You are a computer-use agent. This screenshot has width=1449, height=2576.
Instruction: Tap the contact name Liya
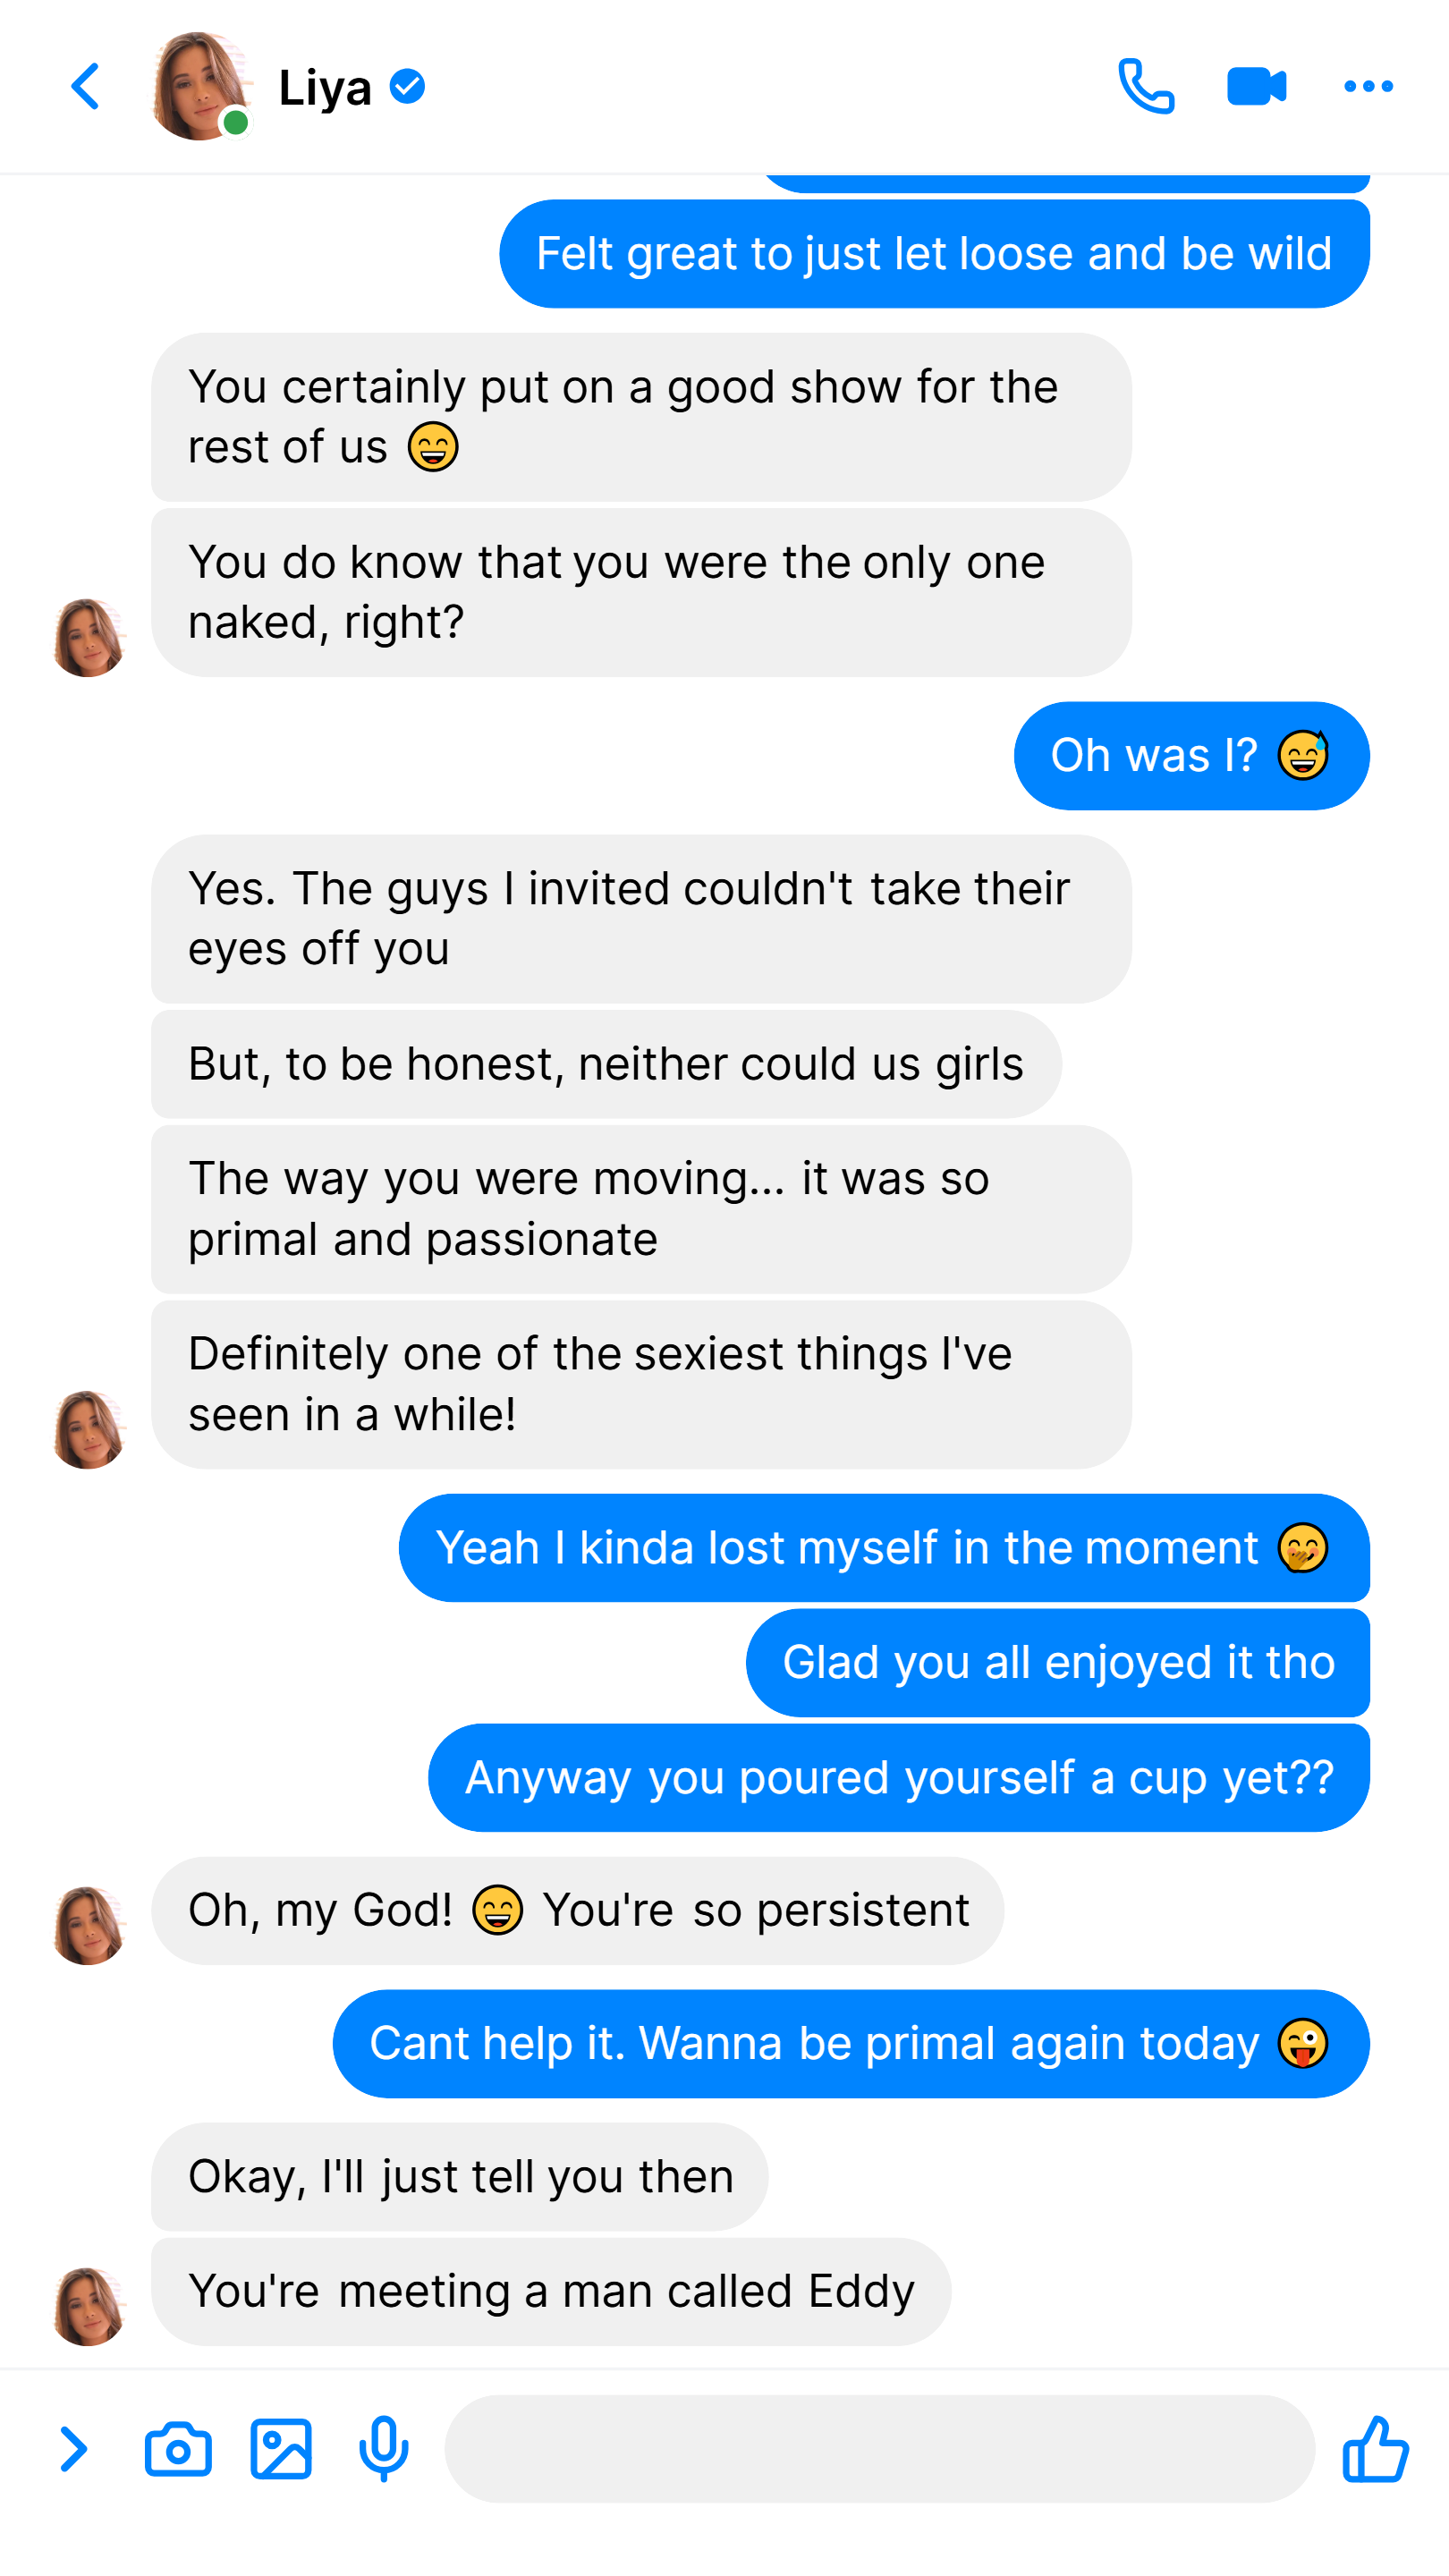(325, 88)
